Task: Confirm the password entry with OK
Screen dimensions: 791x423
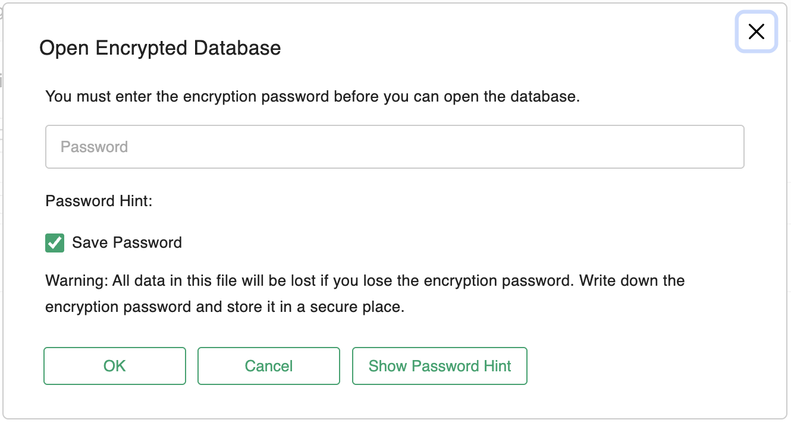Action: point(114,366)
